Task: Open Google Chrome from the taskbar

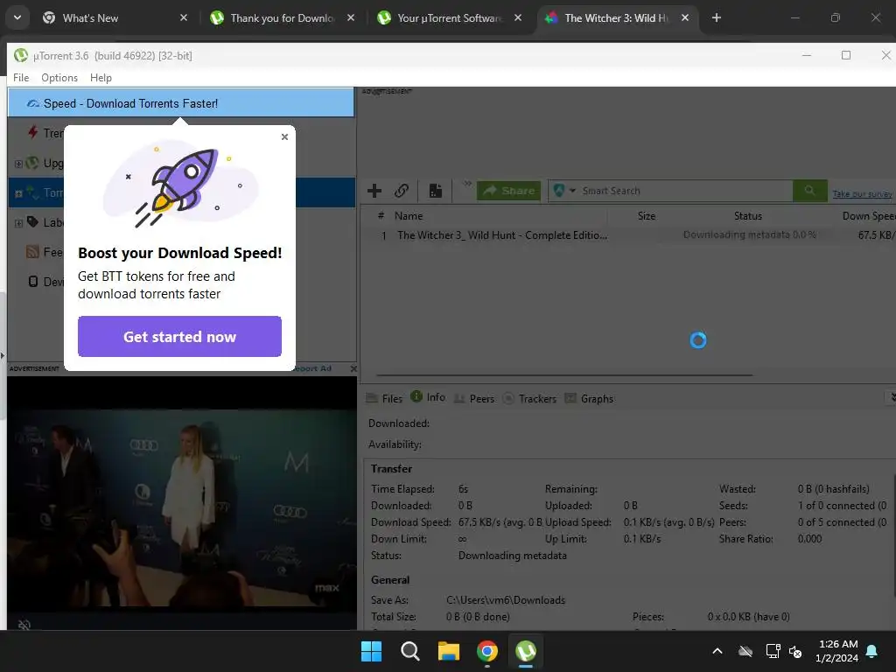Action: coord(486,651)
